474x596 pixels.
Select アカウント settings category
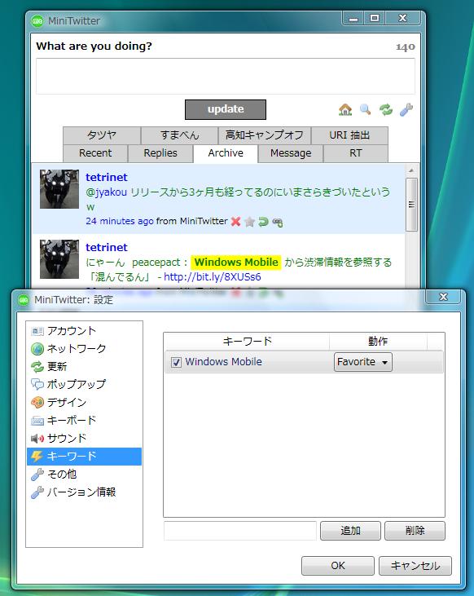(x=85, y=331)
